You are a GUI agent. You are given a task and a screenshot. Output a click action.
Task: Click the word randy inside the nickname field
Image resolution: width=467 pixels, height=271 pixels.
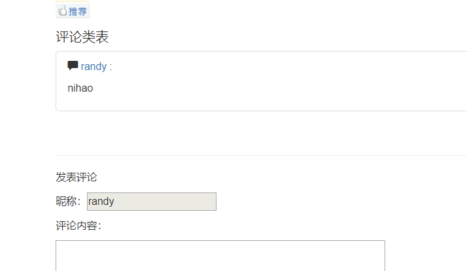coord(101,202)
